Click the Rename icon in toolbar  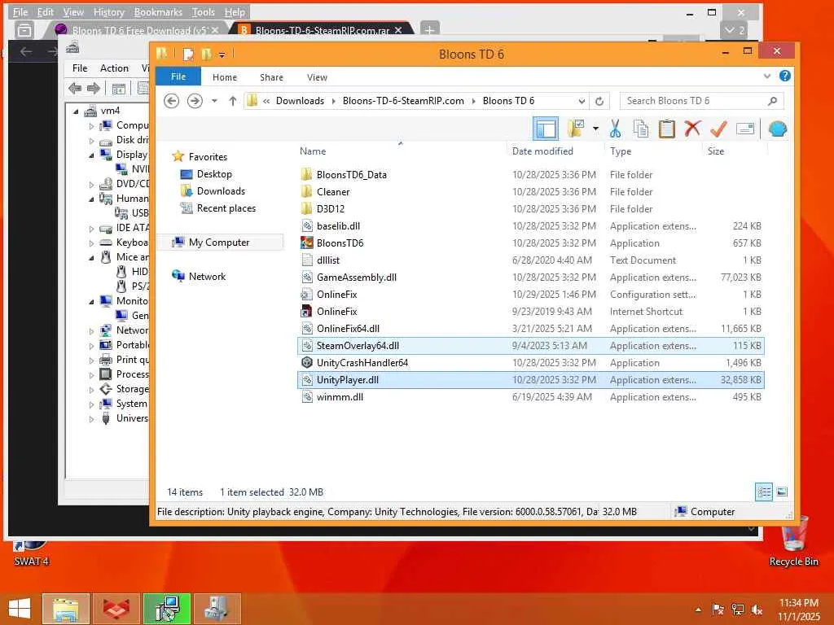(x=744, y=129)
